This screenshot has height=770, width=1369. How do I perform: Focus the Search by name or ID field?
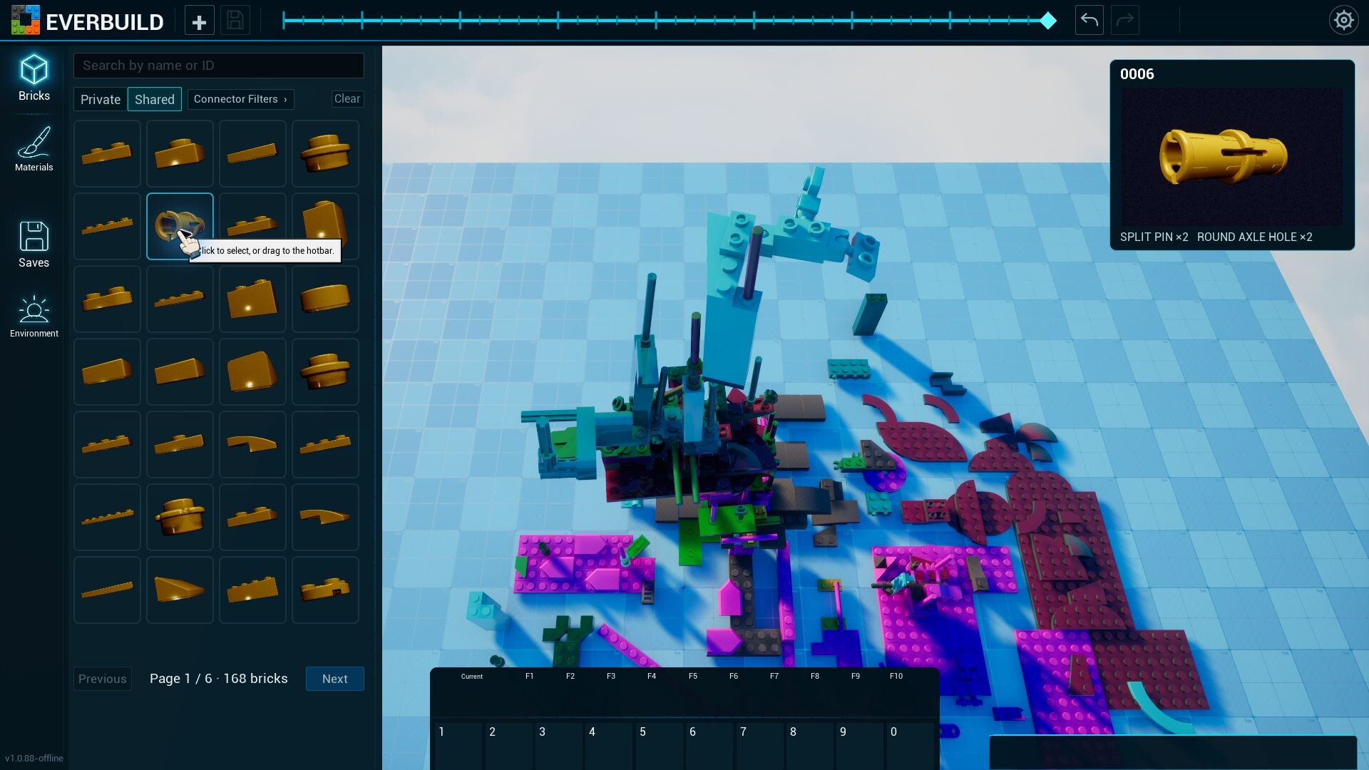[x=219, y=66]
